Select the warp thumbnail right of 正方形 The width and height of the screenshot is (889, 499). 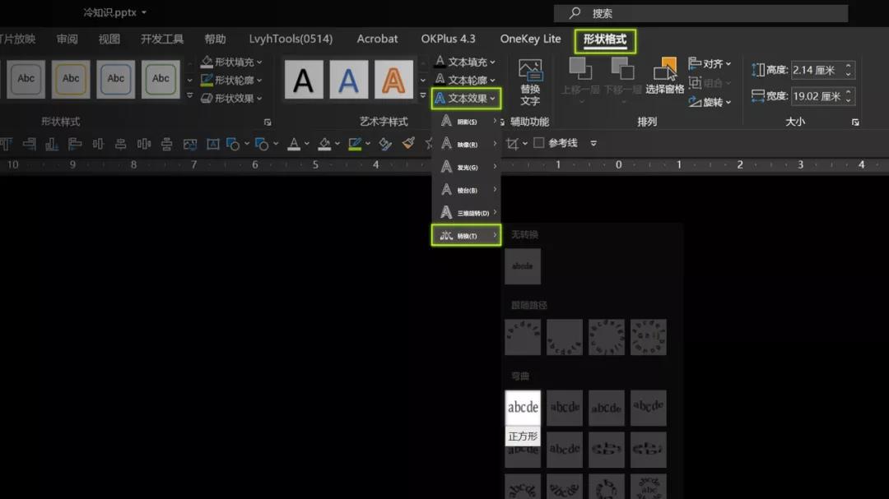[x=565, y=408]
